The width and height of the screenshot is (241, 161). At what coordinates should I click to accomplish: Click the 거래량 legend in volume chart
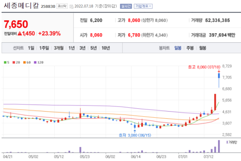coord(232,142)
